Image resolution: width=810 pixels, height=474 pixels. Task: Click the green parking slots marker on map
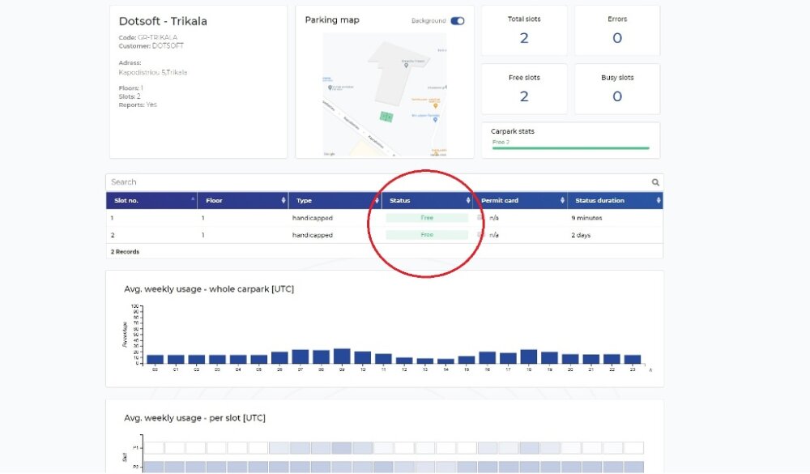[386, 117]
